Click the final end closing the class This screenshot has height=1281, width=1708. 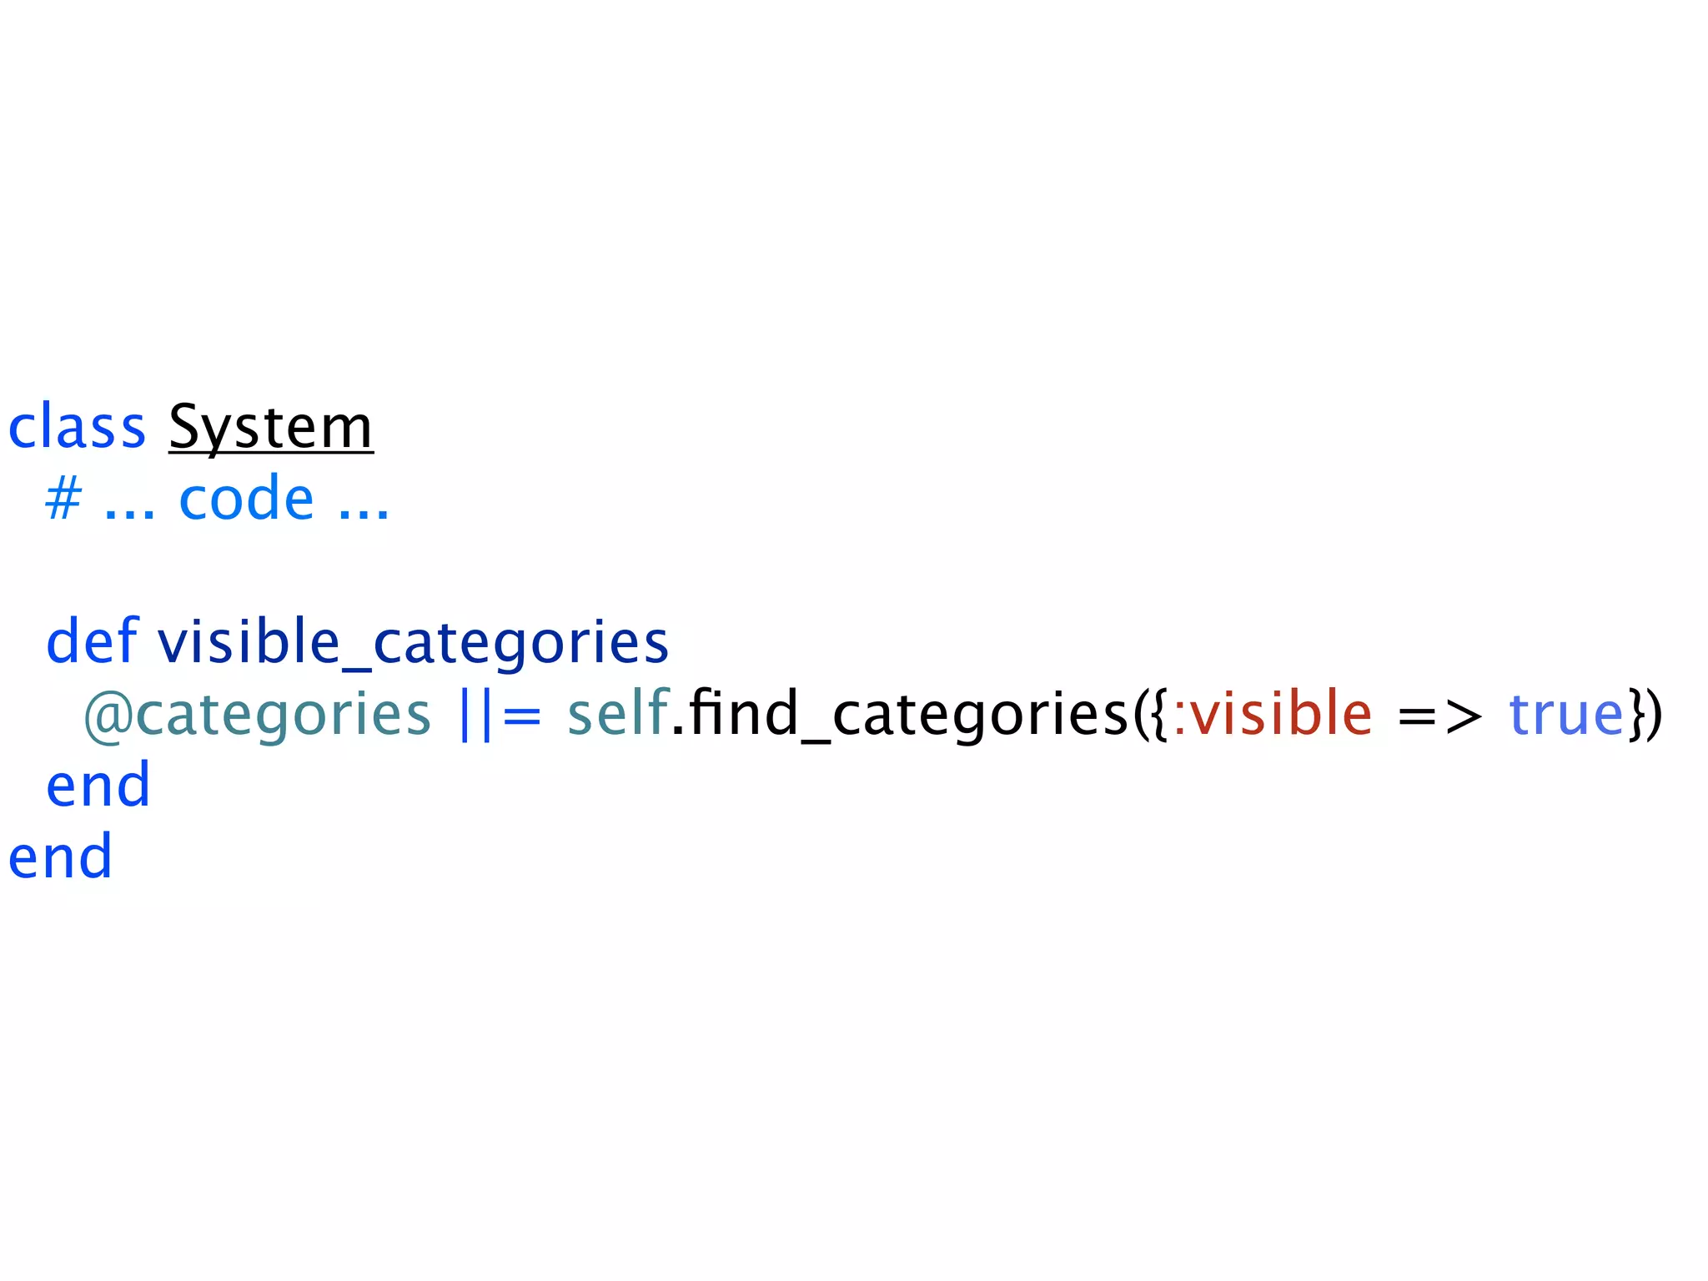(x=60, y=857)
